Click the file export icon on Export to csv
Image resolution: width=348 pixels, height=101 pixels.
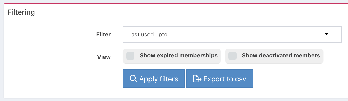pyautogui.click(x=197, y=79)
